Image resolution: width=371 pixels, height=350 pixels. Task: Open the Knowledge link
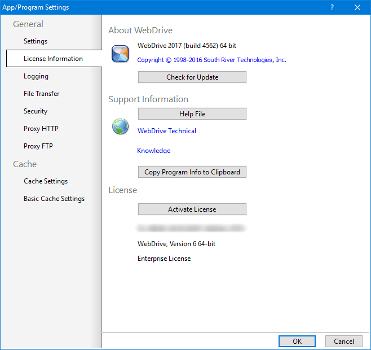pyautogui.click(x=154, y=151)
